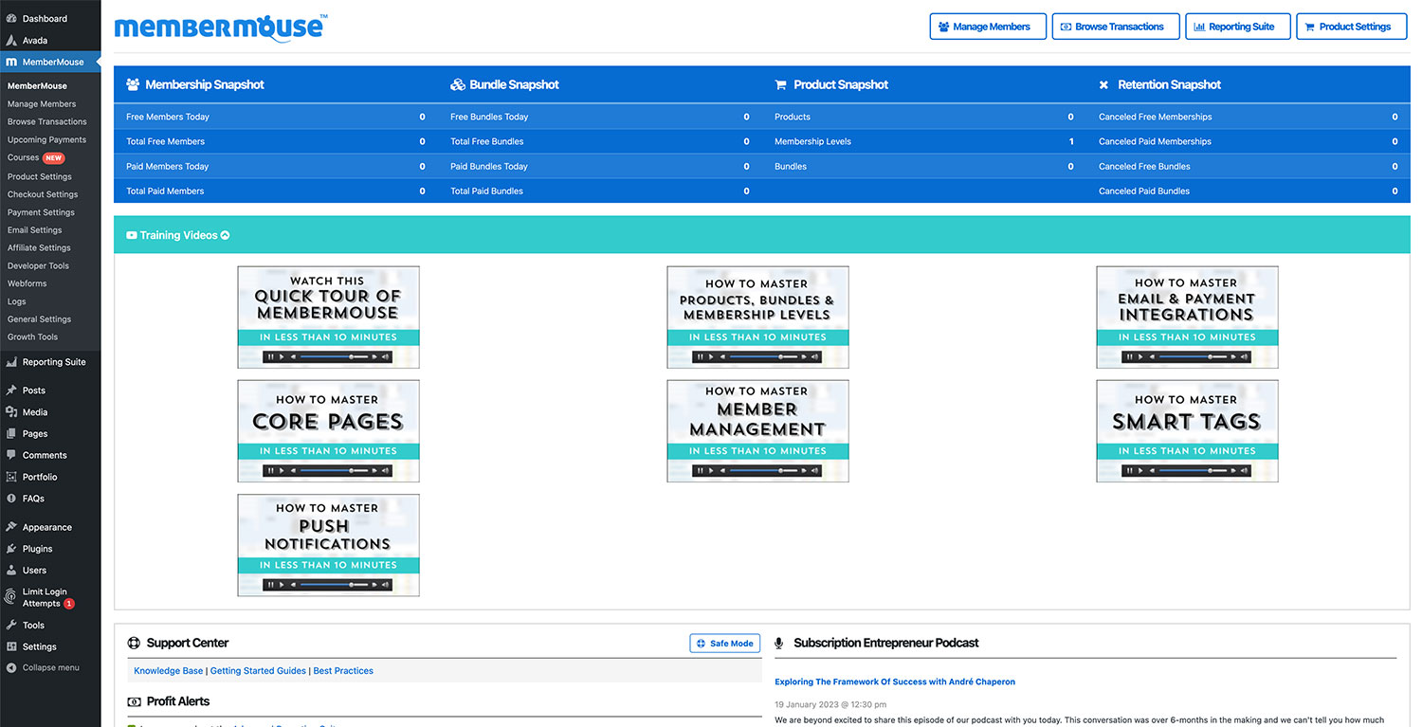Open Manage Members in sidebar submenu
The height and width of the screenshot is (727, 1422).
(x=42, y=104)
